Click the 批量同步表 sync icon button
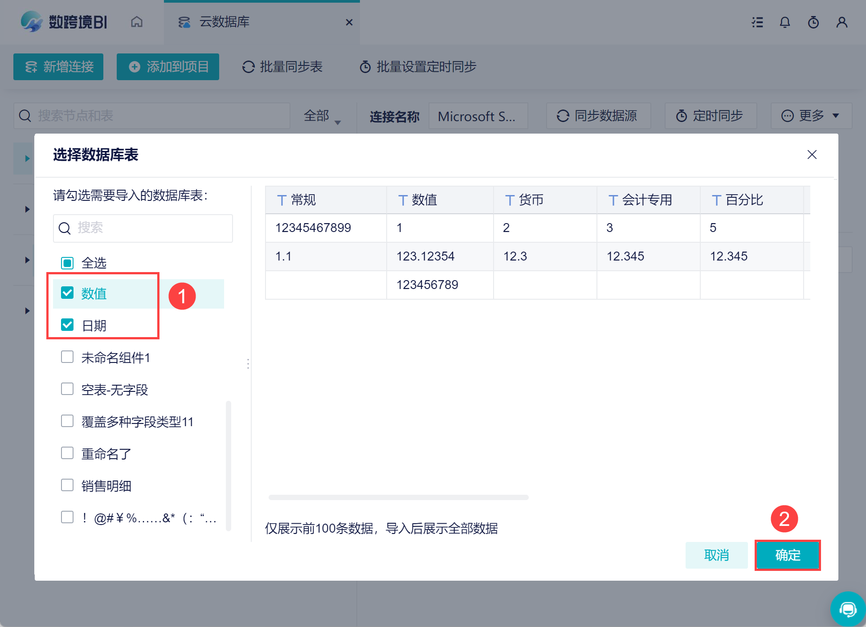The image size is (866, 627). click(x=282, y=67)
